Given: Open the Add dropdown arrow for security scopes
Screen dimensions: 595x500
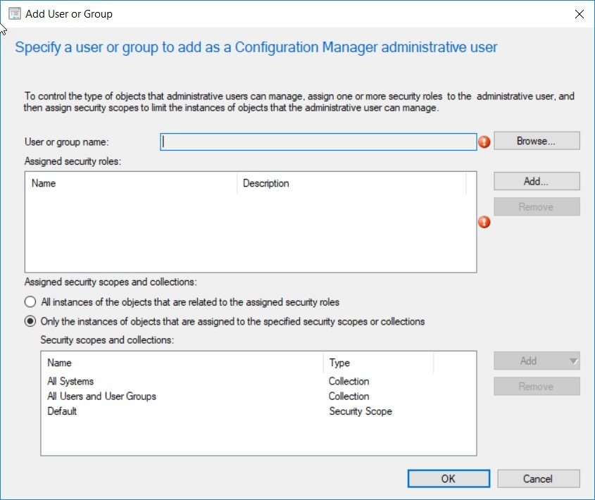Looking at the screenshot, I should pos(574,361).
